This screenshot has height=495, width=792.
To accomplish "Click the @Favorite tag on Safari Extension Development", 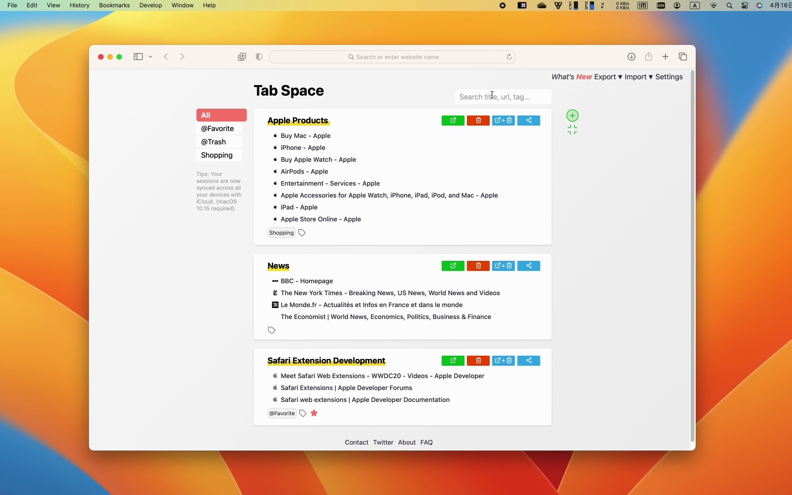I will point(282,413).
